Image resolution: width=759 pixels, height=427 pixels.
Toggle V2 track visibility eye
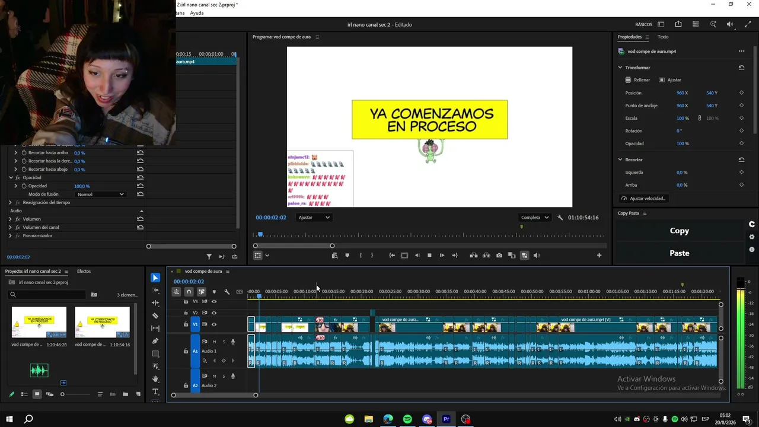tap(214, 313)
